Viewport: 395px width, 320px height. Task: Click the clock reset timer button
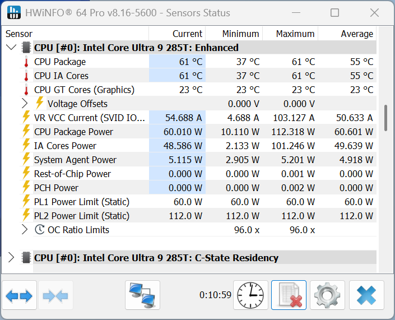point(250,295)
